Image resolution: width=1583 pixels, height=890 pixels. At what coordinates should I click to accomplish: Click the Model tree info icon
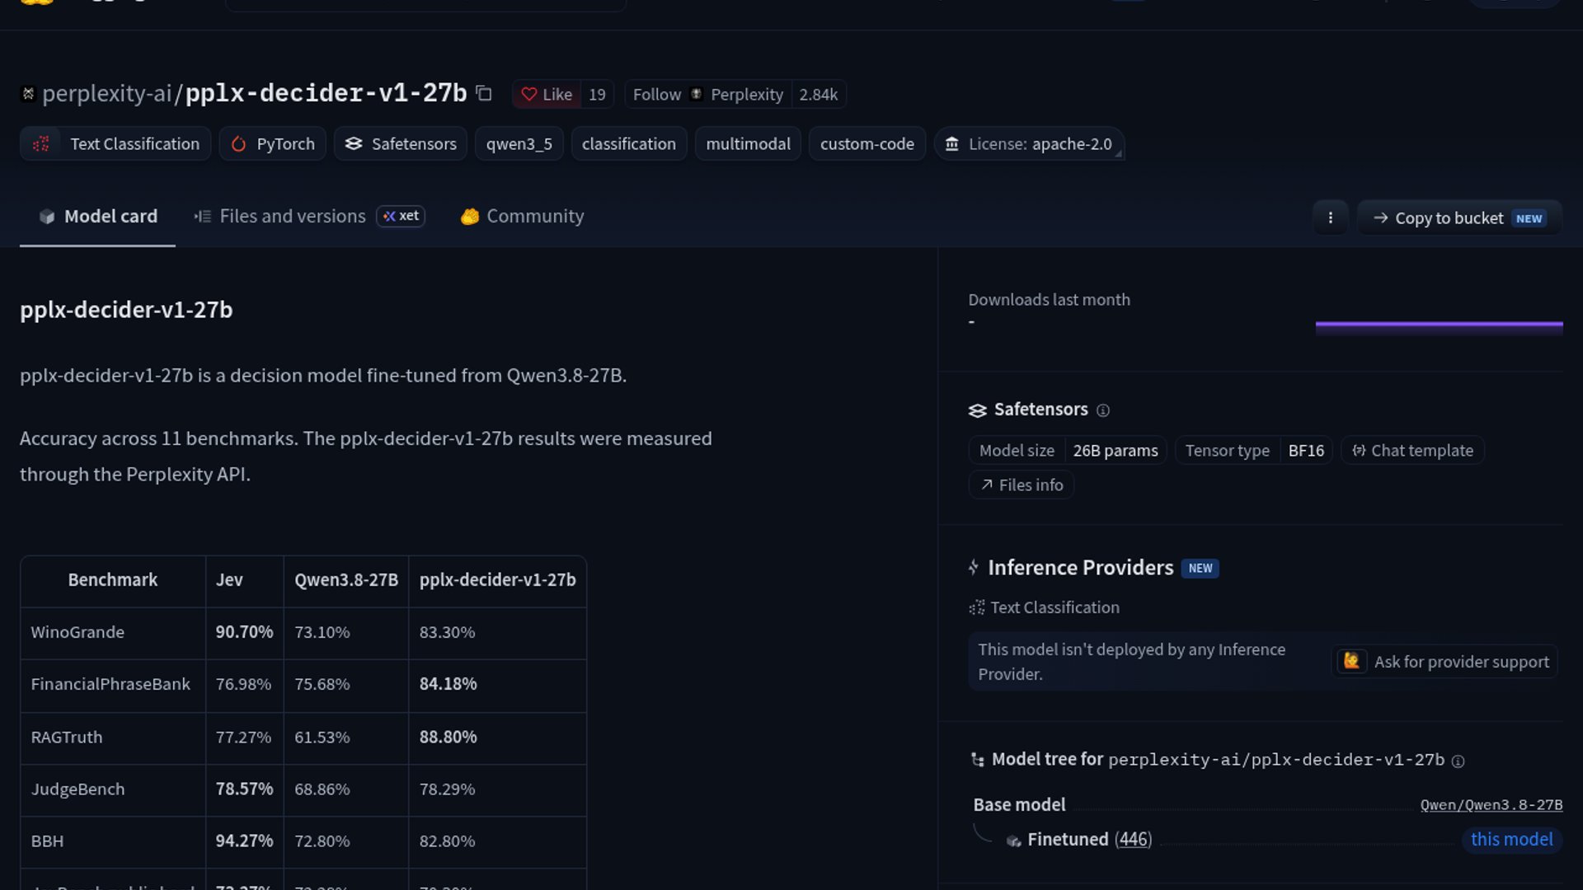pos(1458,761)
